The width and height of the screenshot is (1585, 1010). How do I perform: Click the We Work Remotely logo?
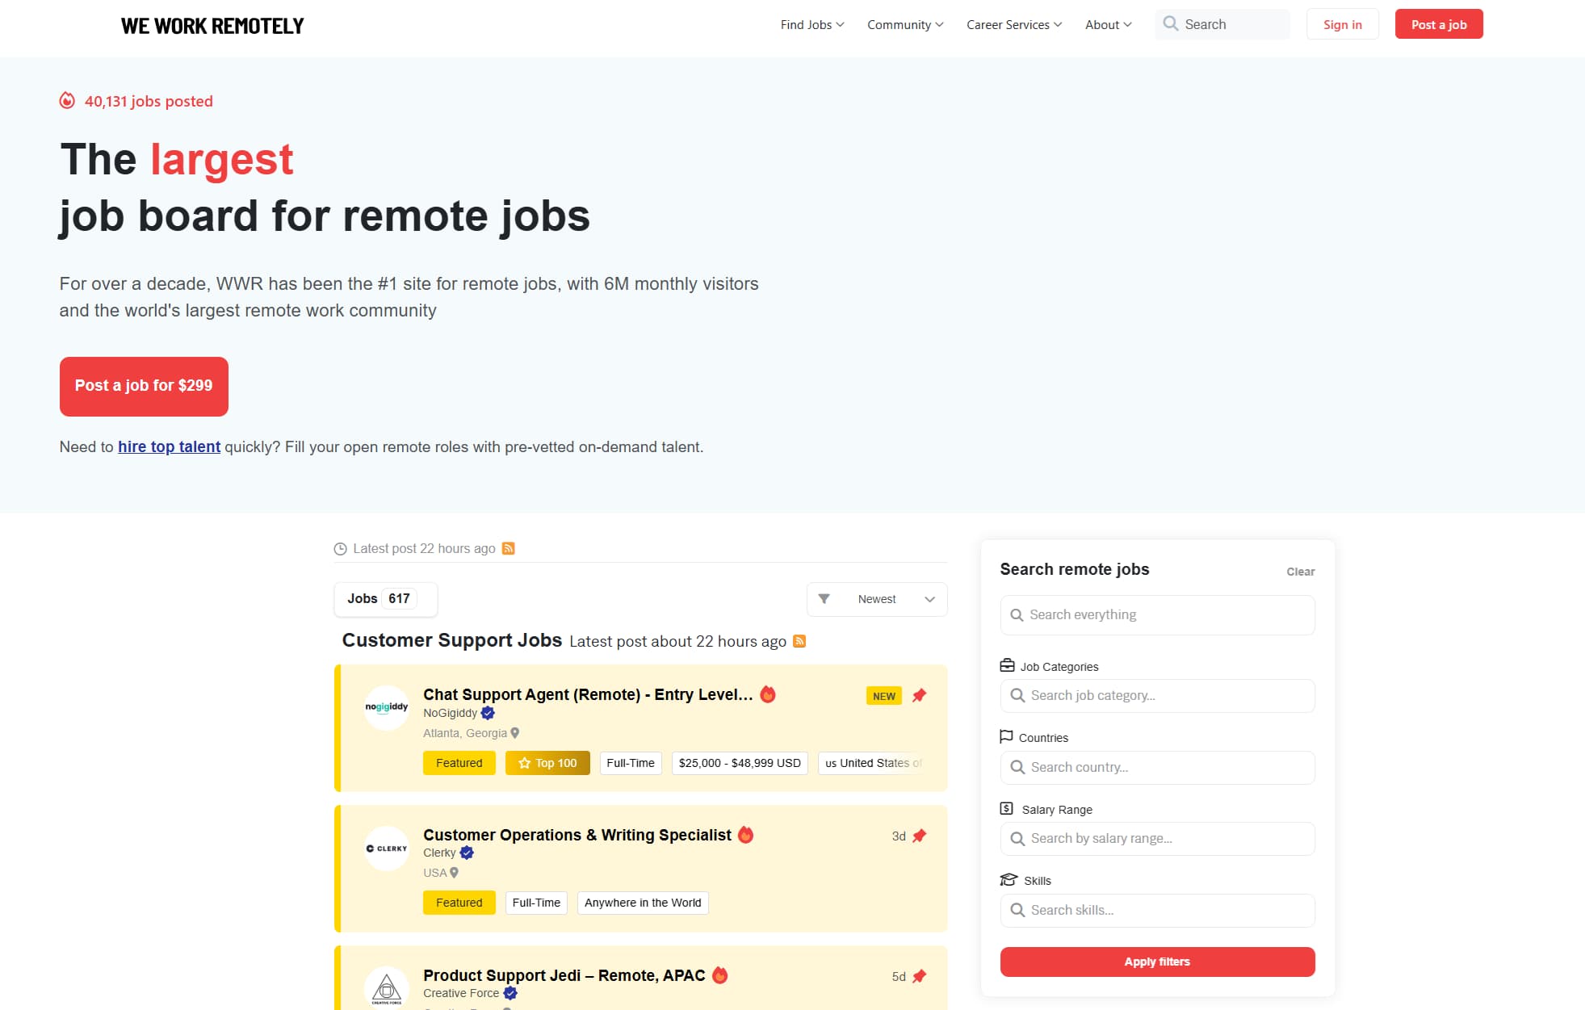(212, 26)
